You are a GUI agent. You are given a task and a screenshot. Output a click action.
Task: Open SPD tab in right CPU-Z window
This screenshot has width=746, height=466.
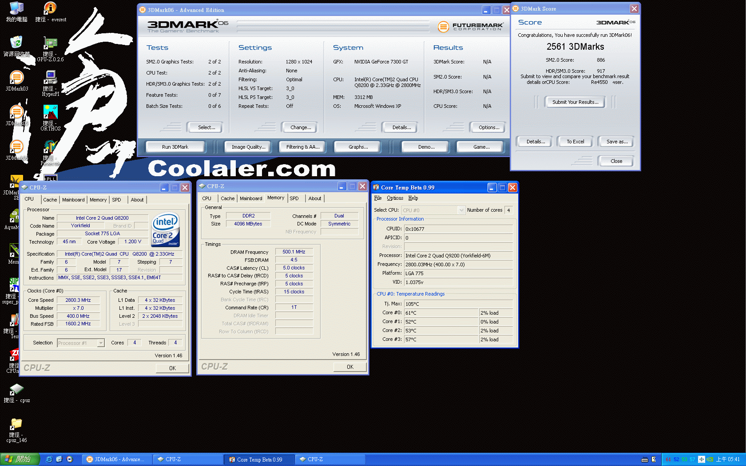pos(294,198)
